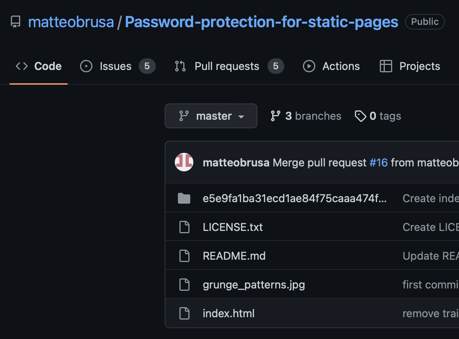Open the matteobrusa owner profile link

(x=71, y=22)
